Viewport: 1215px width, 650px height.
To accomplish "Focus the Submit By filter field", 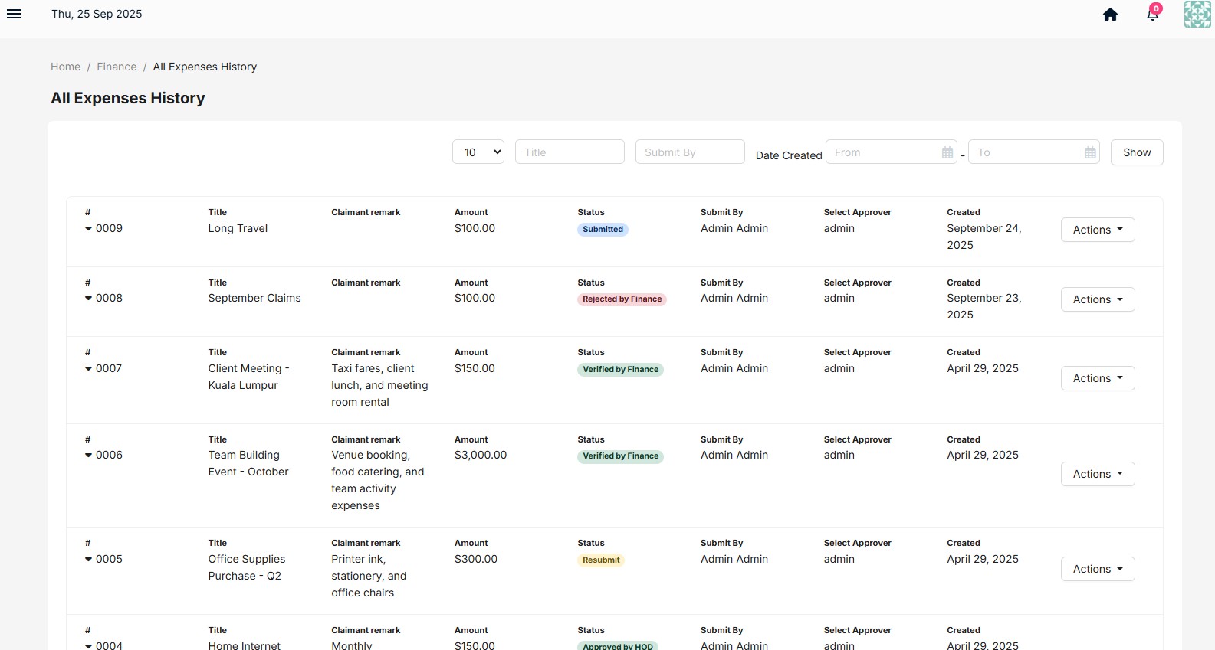I will tap(690, 152).
